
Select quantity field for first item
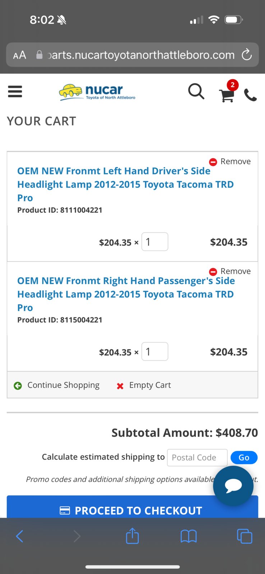point(155,242)
